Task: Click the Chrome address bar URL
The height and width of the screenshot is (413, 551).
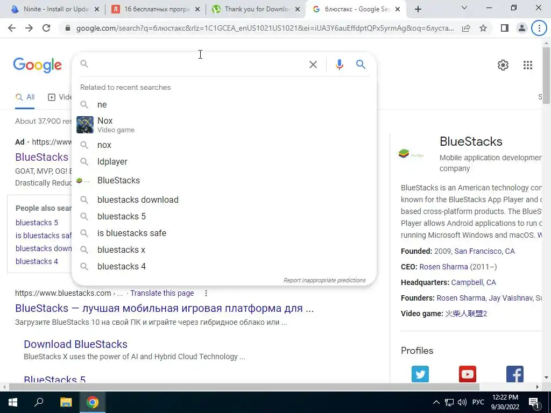Action: point(265,28)
